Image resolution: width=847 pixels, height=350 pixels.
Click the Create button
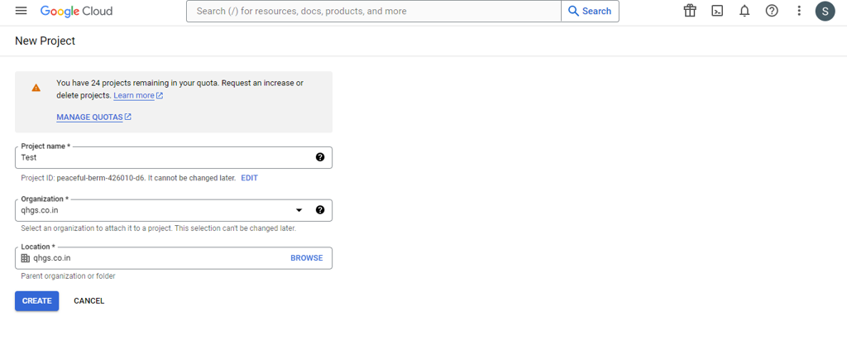tap(37, 301)
